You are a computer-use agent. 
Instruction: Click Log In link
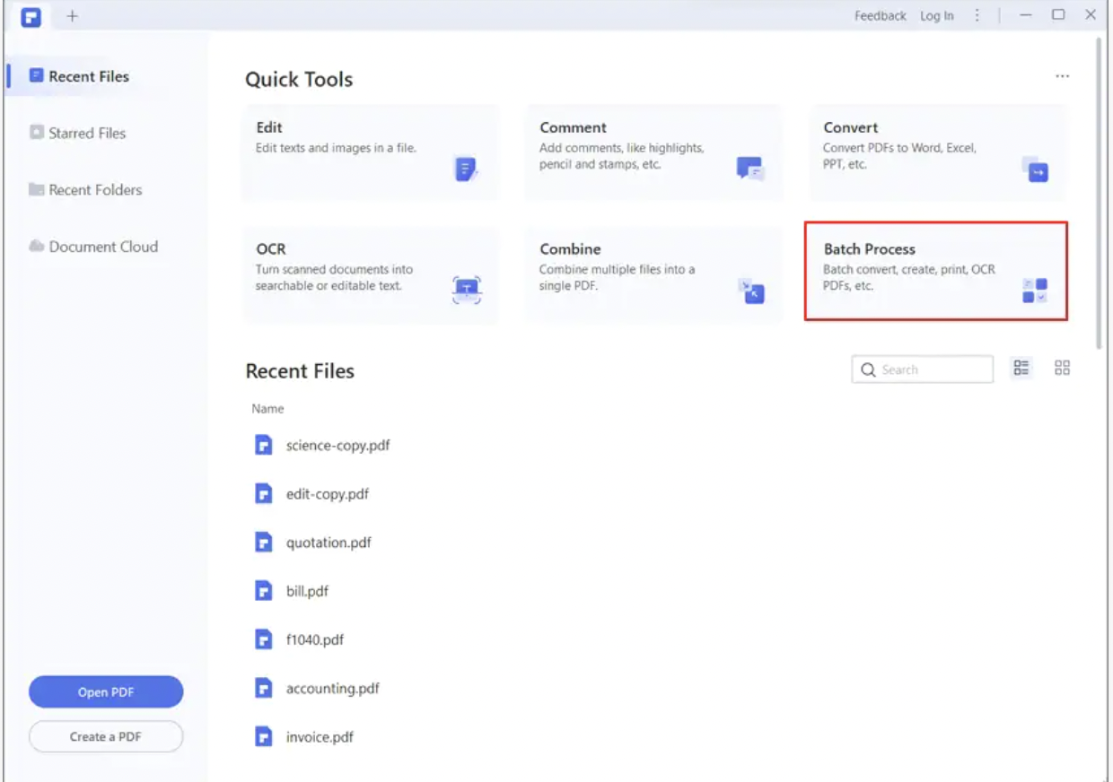tap(937, 16)
